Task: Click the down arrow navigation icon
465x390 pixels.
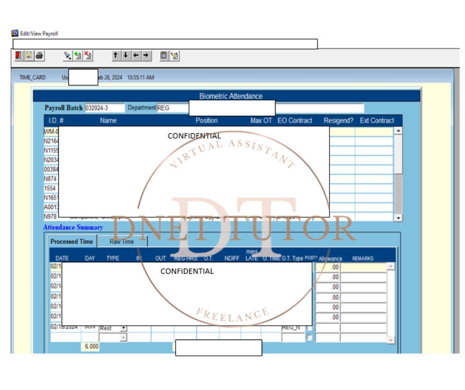Action: click(x=126, y=55)
